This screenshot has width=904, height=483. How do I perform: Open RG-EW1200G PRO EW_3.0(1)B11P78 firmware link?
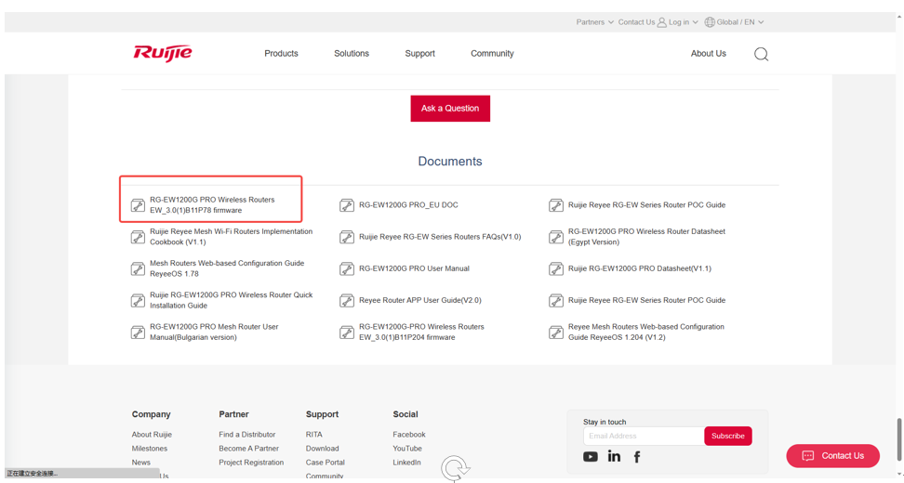[212, 205]
